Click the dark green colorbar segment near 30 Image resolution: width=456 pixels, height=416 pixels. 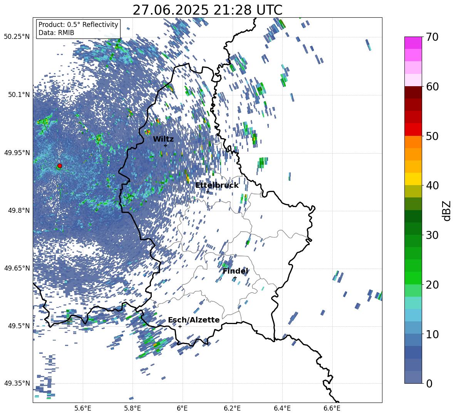coord(413,229)
